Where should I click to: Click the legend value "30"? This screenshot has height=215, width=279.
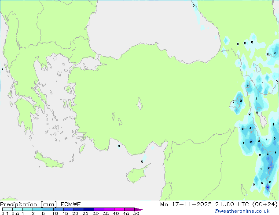[x=95, y=213]
